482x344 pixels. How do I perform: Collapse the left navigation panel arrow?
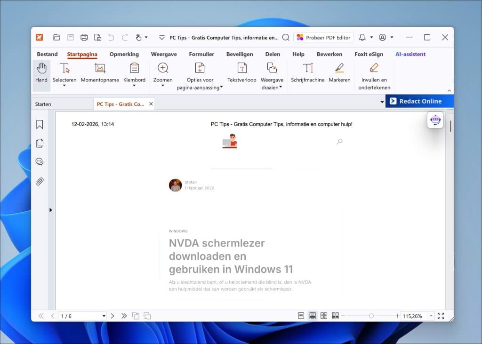(x=51, y=210)
